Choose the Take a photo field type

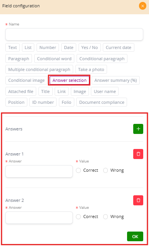pyautogui.click(x=91, y=69)
